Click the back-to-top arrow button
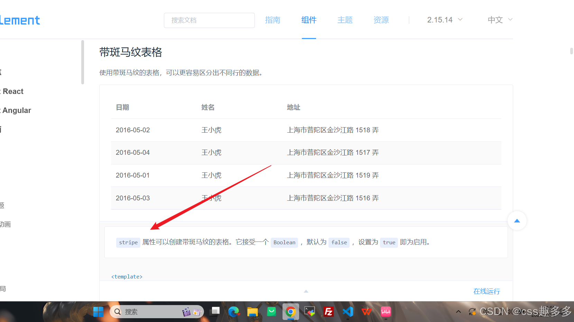The width and height of the screenshot is (574, 322). coord(517,221)
